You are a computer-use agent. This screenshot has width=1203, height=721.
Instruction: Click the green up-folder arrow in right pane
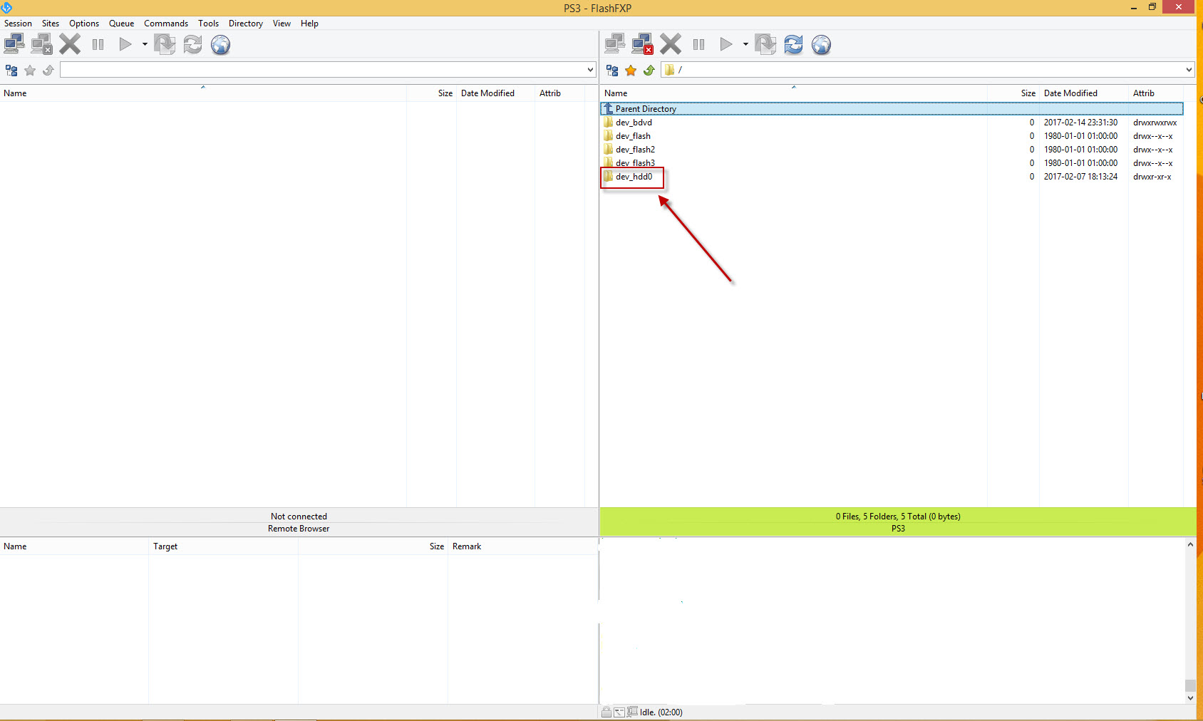click(649, 70)
